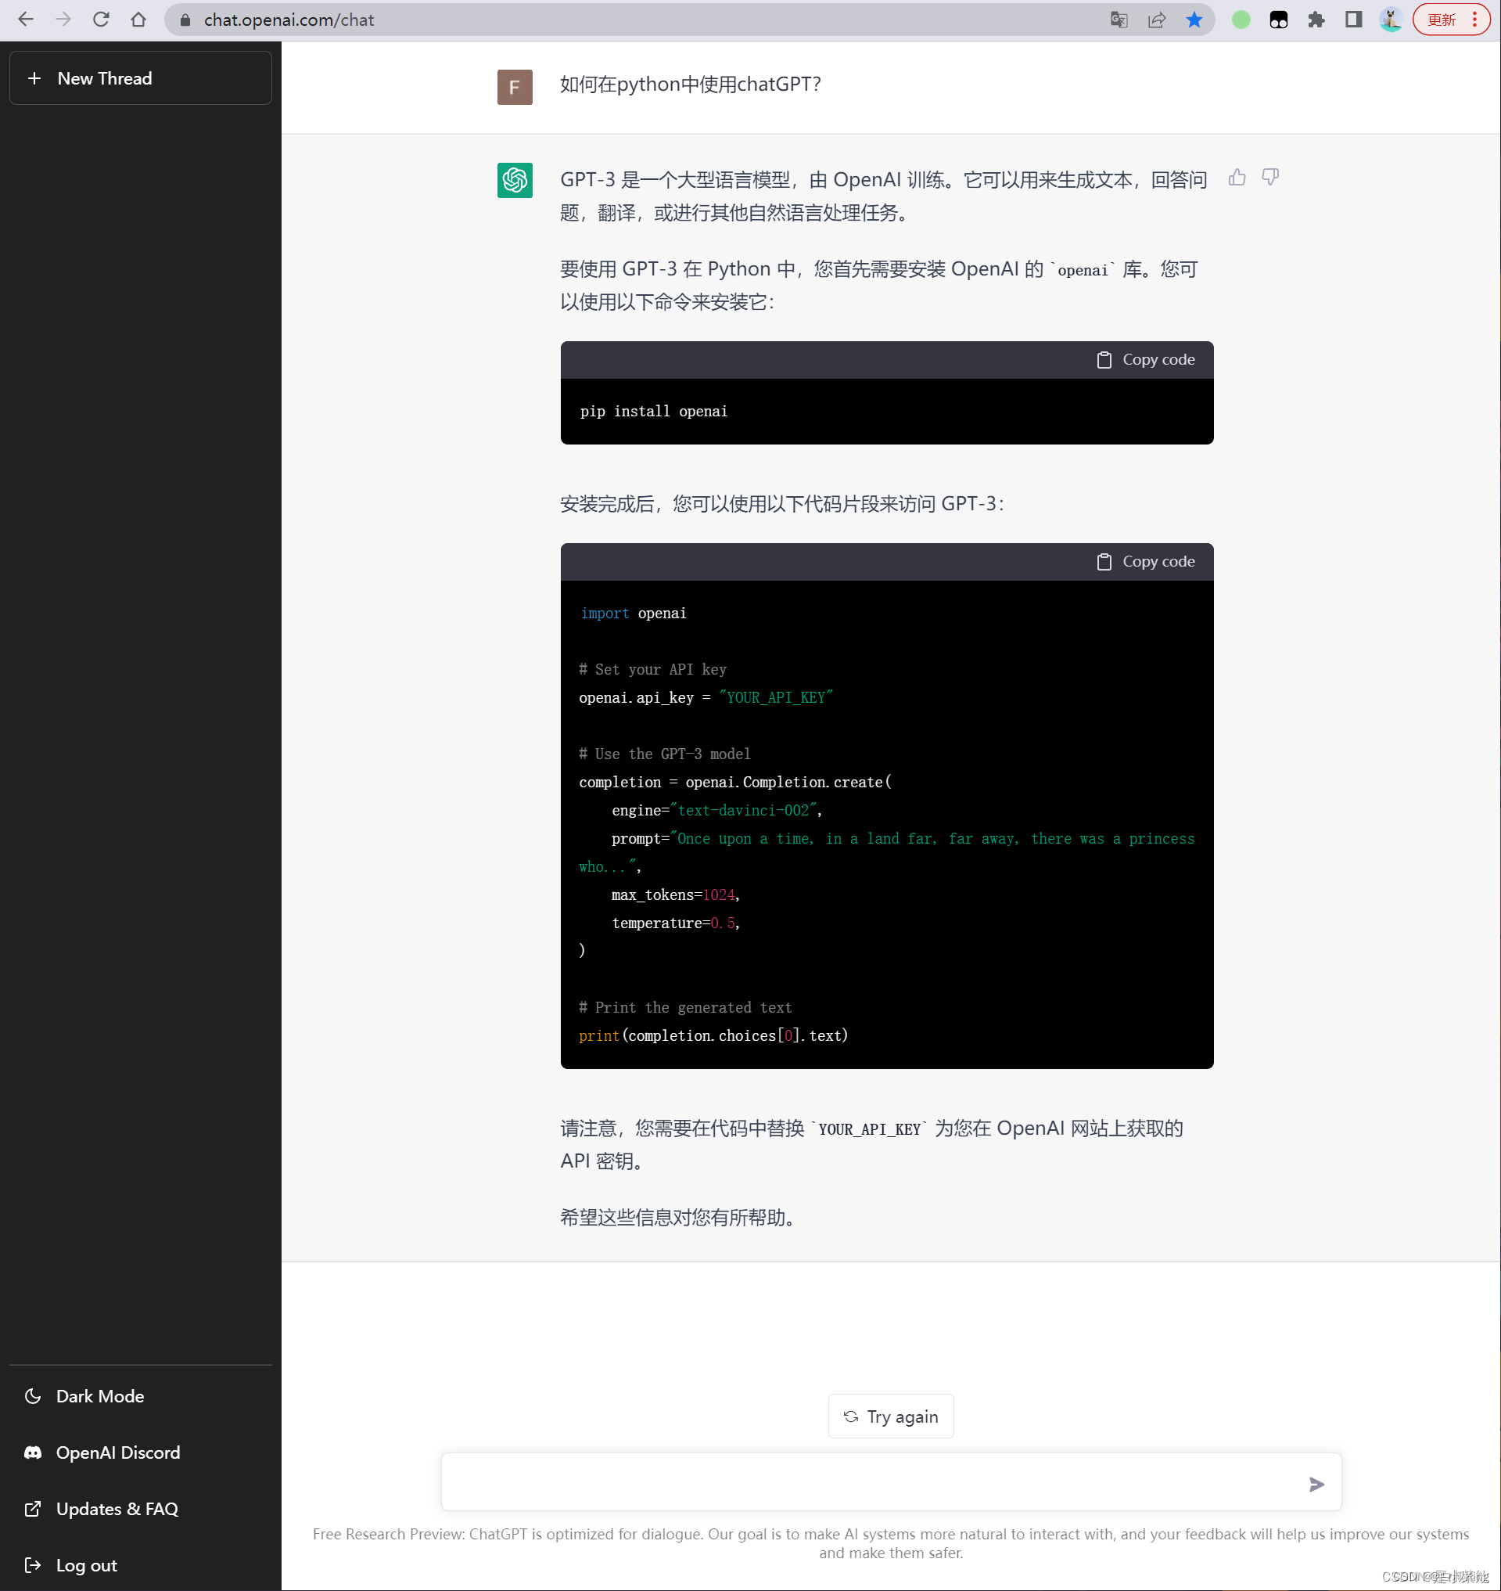Click the browser forward arrow
This screenshot has height=1591, width=1501.
pyautogui.click(x=63, y=20)
